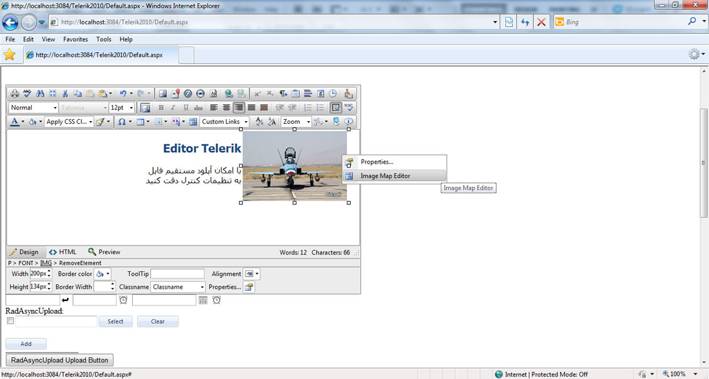The width and height of the screenshot is (709, 379).
Task: Insert horizontal rule icon
Action: point(308,93)
